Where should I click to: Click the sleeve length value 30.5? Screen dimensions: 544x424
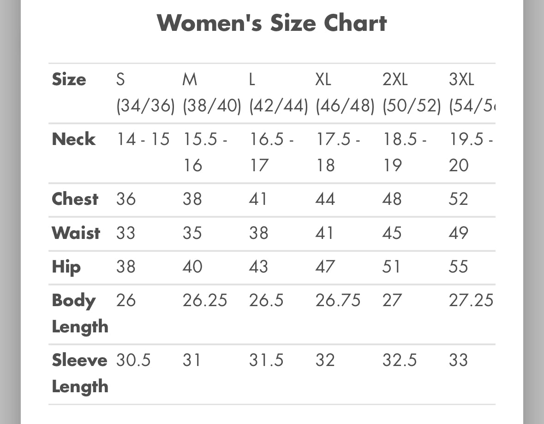pyautogui.click(x=133, y=360)
